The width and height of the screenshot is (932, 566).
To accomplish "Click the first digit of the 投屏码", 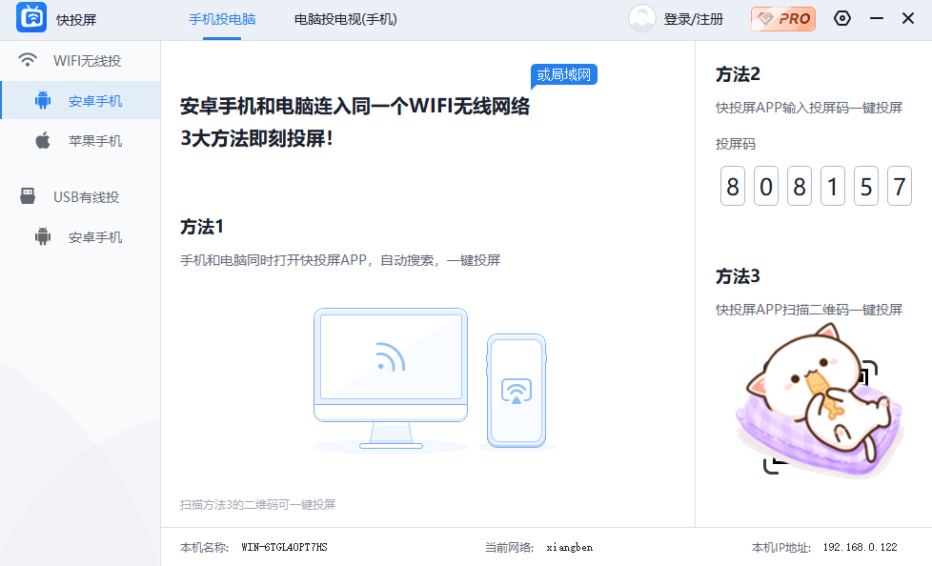I will click(732, 187).
